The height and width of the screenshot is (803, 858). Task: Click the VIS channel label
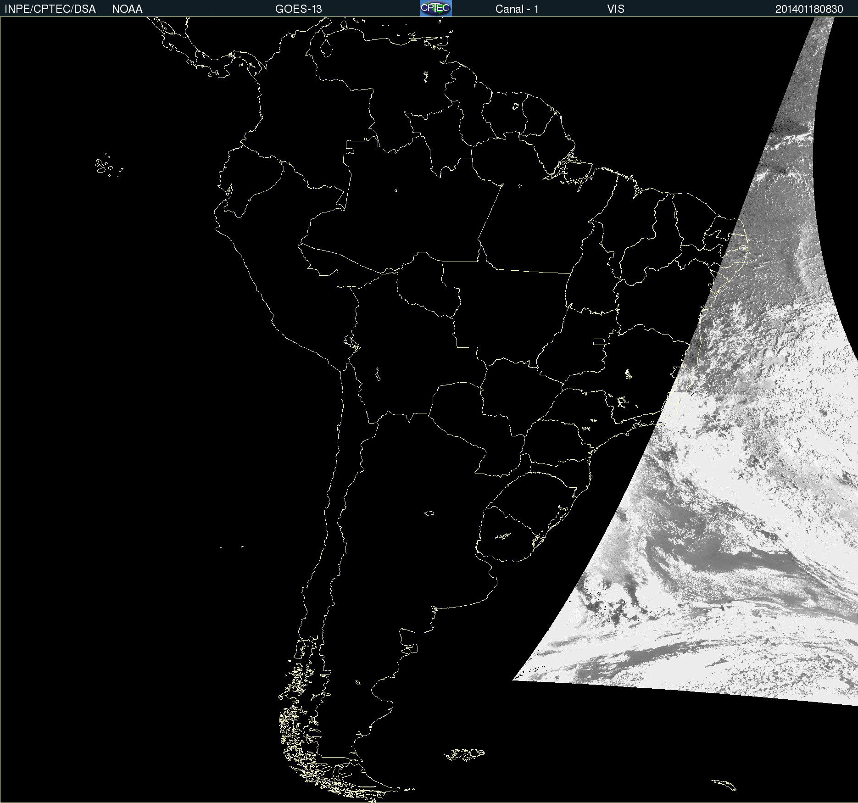pos(616,9)
